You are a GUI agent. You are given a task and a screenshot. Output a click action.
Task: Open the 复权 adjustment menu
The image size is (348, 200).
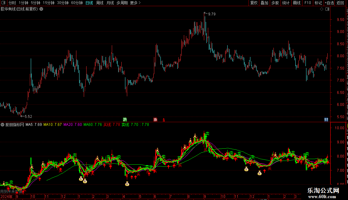point(254,3)
